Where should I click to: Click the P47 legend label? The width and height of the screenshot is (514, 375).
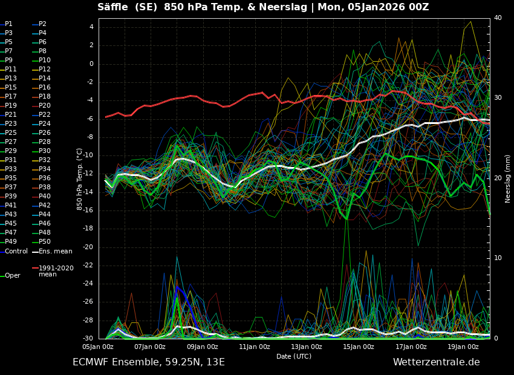coord(10,232)
